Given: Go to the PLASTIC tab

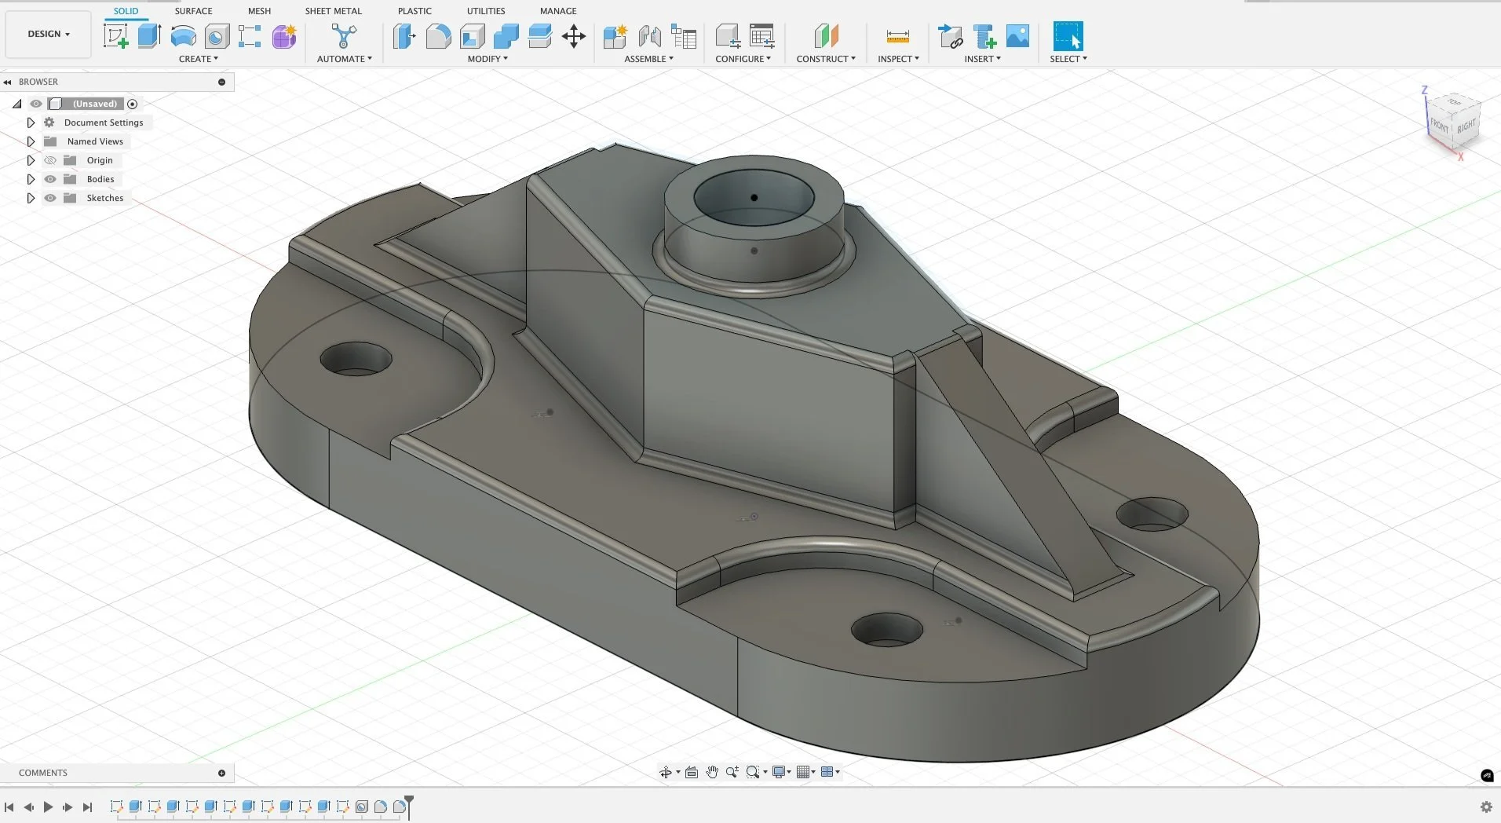Looking at the screenshot, I should click(x=415, y=11).
